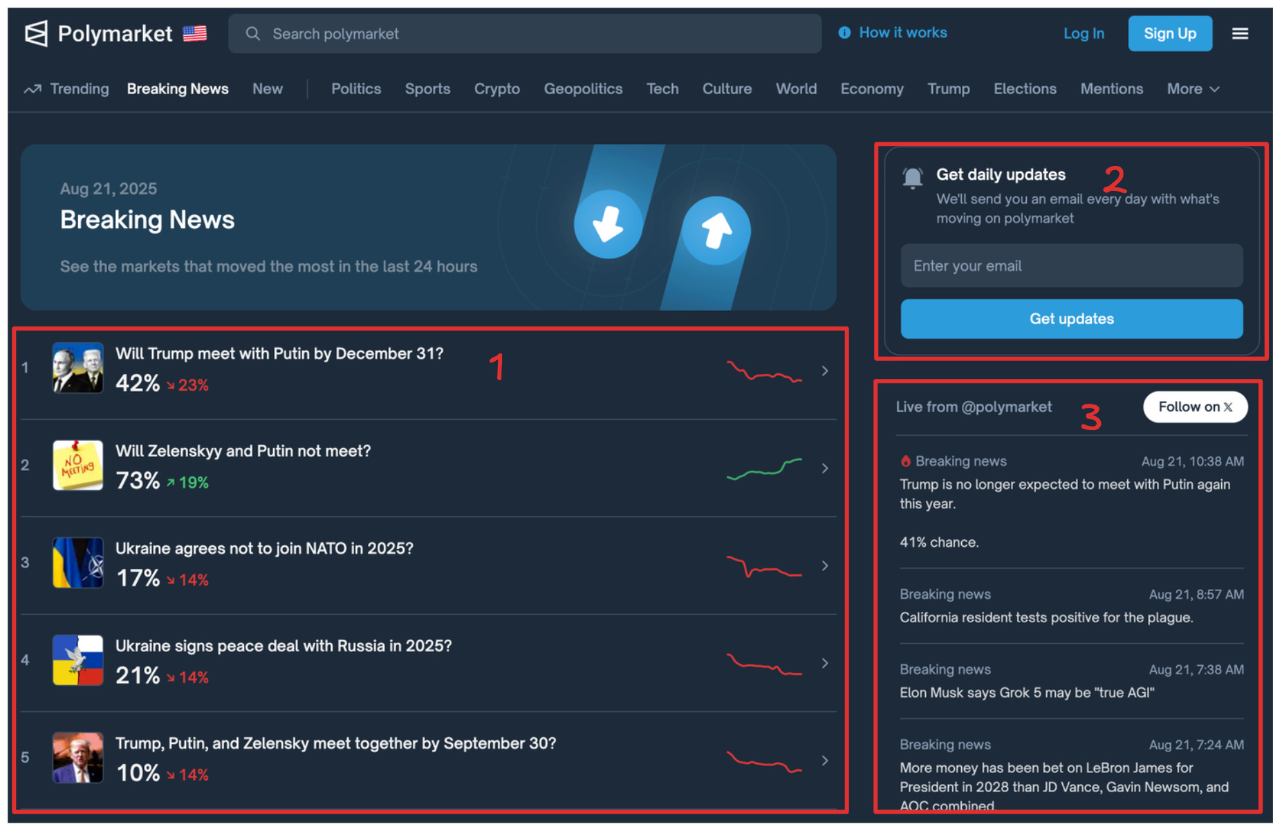This screenshot has width=1282, height=831.
Task: Click the Trending arrow icon
Action: coord(32,89)
